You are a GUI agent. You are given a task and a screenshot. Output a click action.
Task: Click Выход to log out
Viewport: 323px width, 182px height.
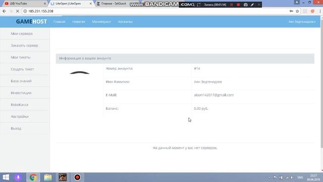tap(16, 128)
